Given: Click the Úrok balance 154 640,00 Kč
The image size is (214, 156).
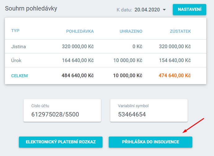Looking at the screenshot, I should pos(175,61).
